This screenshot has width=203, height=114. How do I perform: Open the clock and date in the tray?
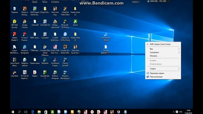click(x=188, y=112)
